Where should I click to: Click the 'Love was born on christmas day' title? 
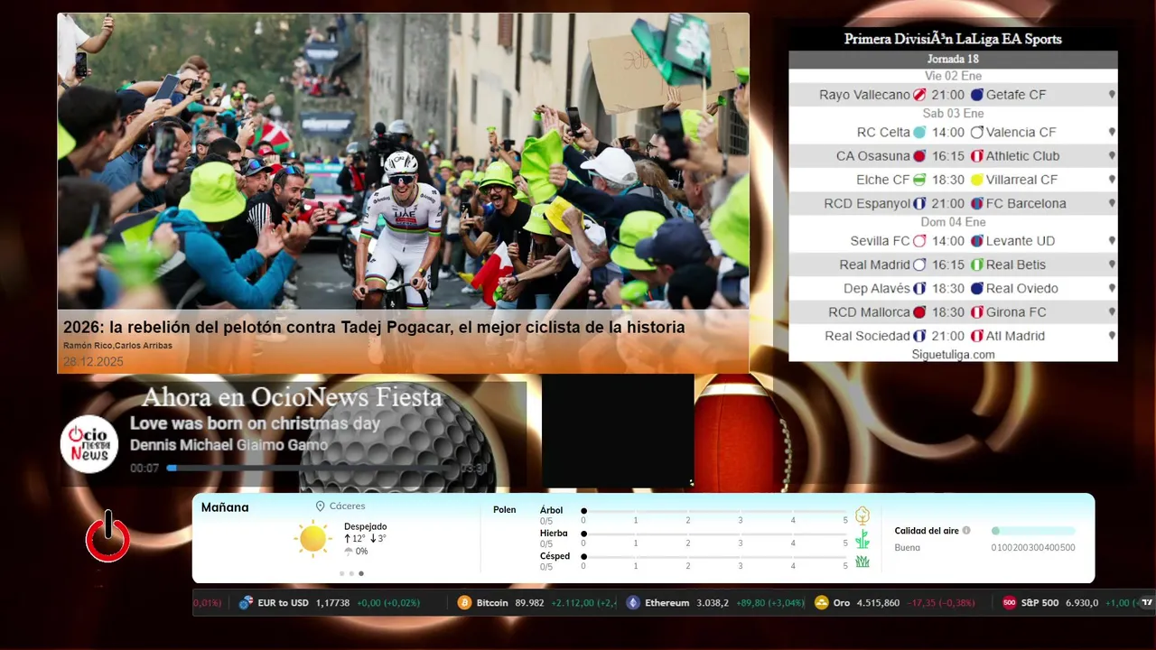pyautogui.click(x=255, y=423)
